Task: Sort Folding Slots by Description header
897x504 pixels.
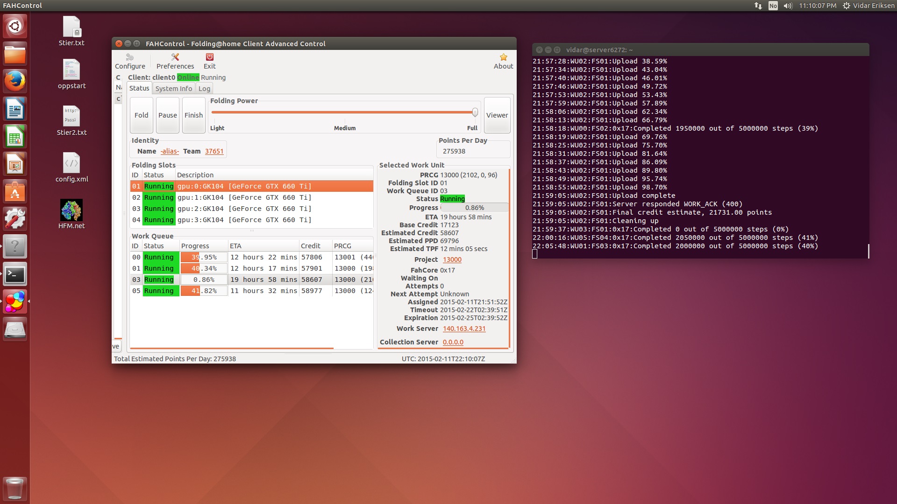Action: point(274,175)
